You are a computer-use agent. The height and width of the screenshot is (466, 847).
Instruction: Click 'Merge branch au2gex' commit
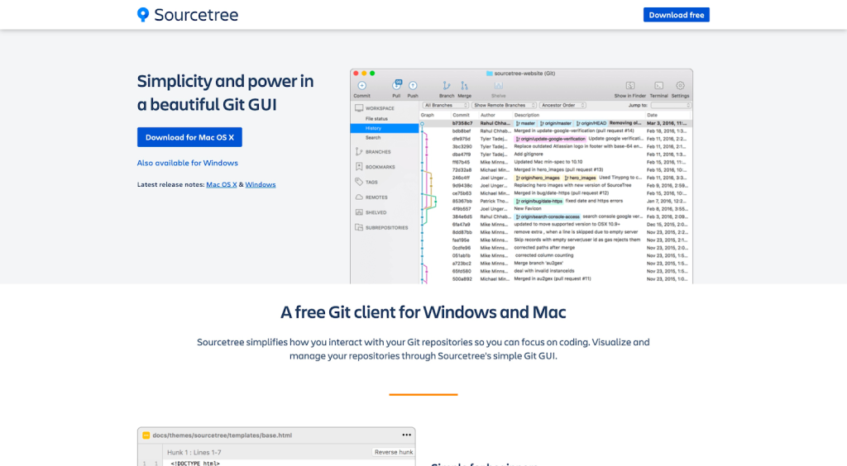(x=538, y=264)
